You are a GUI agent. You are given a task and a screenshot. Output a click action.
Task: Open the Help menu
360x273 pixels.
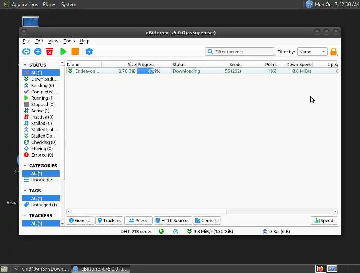click(84, 41)
